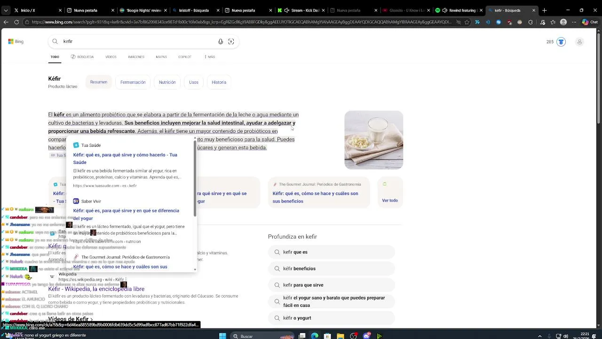Click the search magnifier in Bing box
This screenshot has height=339, width=602.
(55, 41)
